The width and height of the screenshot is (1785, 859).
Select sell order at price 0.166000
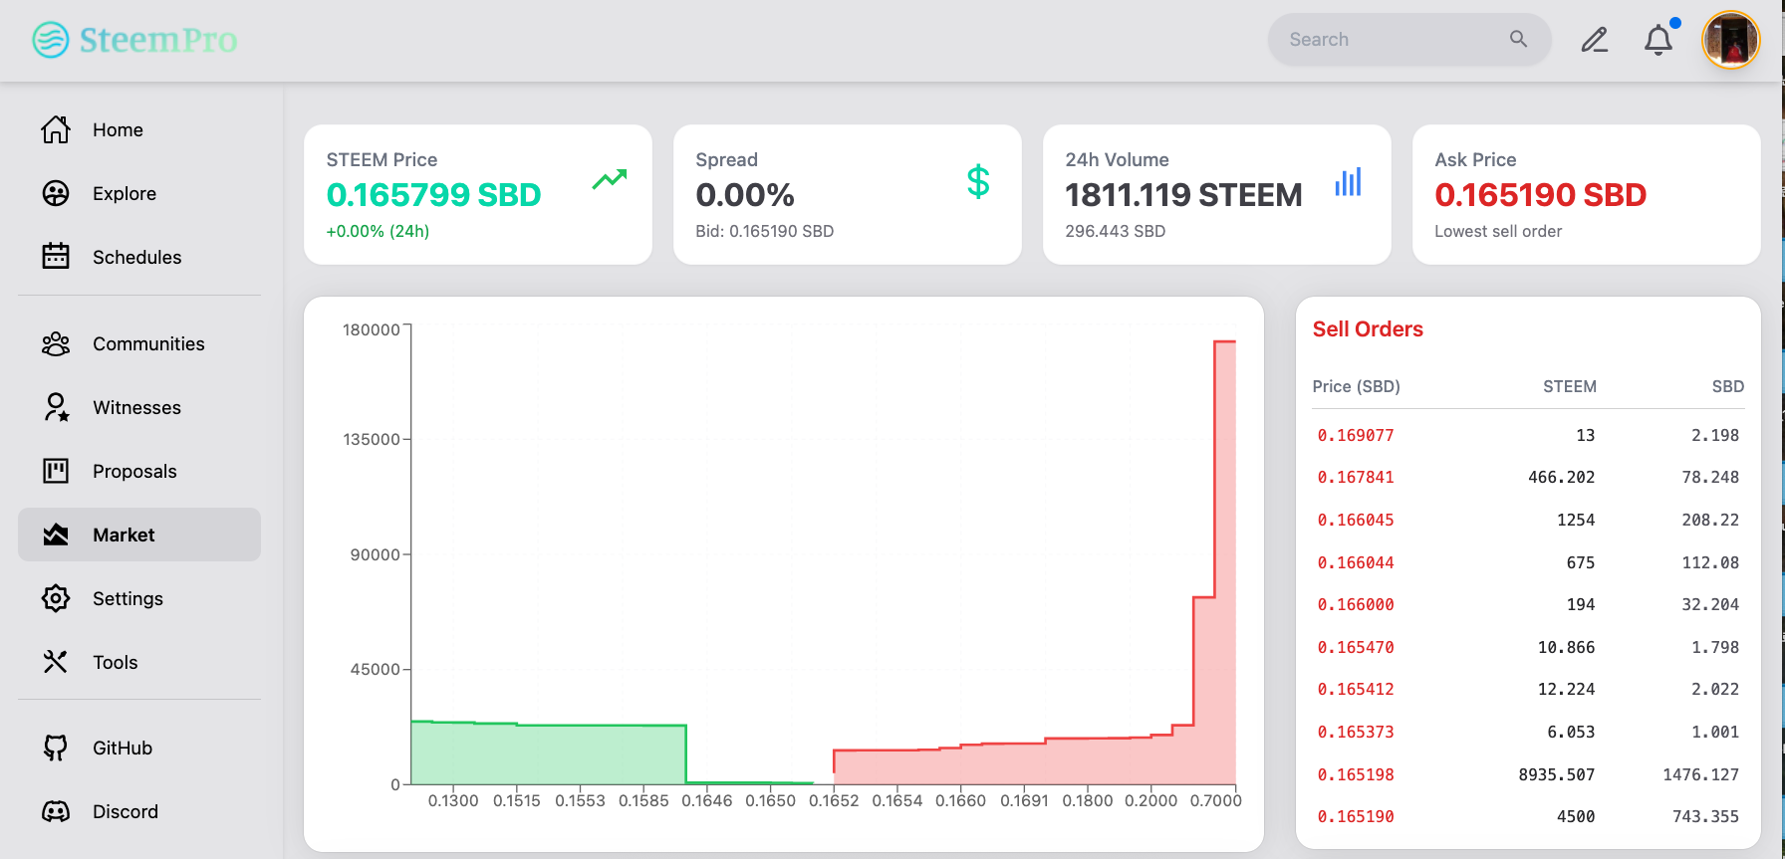[1528, 604]
